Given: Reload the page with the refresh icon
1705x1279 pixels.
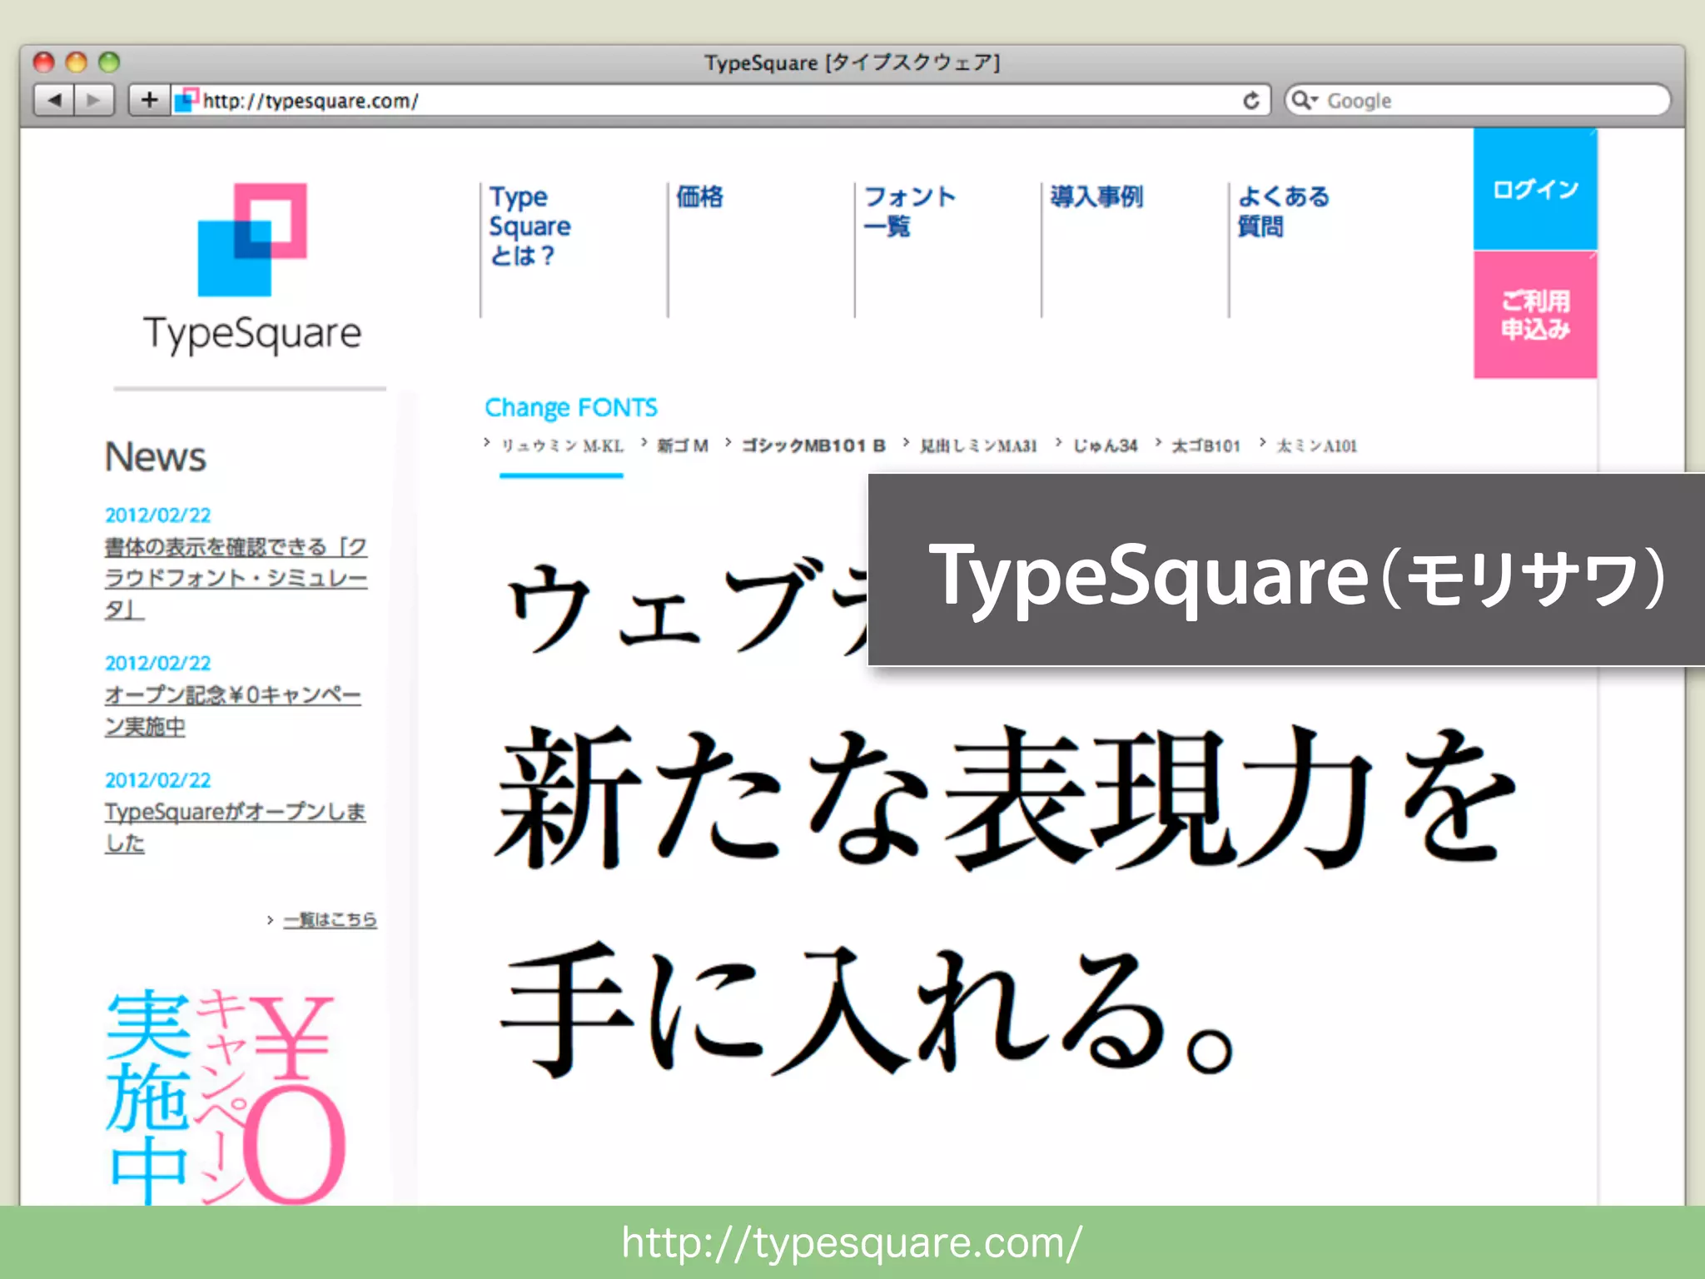Looking at the screenshot, I should (1250, 101).
